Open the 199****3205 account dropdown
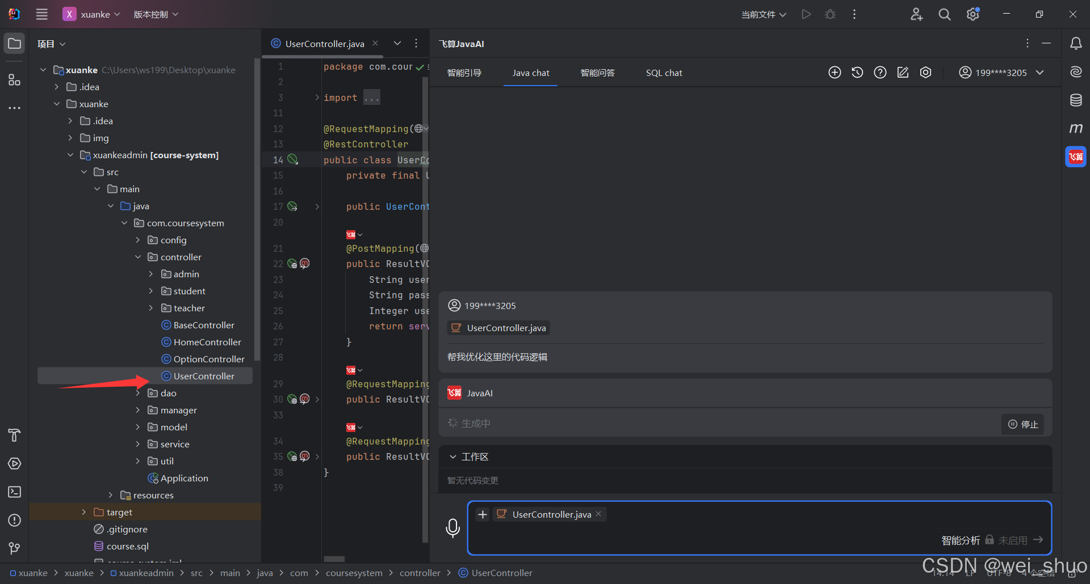This screenshot has width=1090, height=584. [x=1001, y=73]
